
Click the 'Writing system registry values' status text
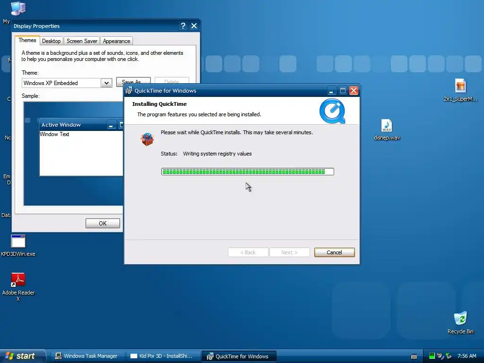pyautogui.click(x=217, y=154)
